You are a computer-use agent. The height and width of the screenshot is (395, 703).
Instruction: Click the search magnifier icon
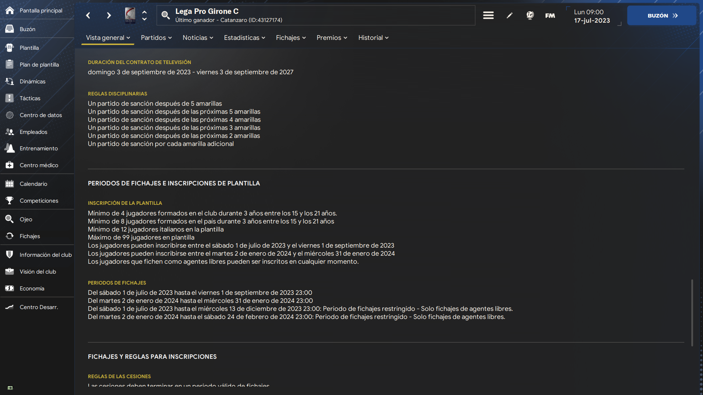tap(165, 15)
